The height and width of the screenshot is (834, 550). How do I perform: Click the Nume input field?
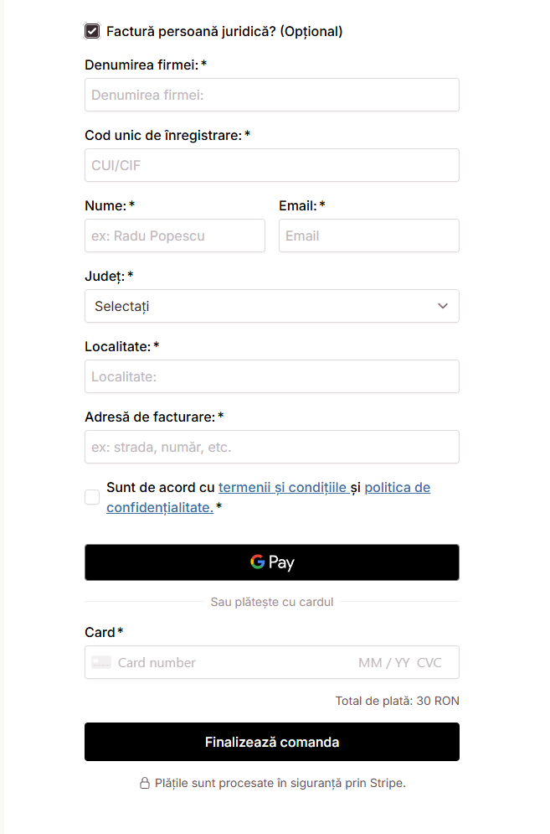(174, 236)
